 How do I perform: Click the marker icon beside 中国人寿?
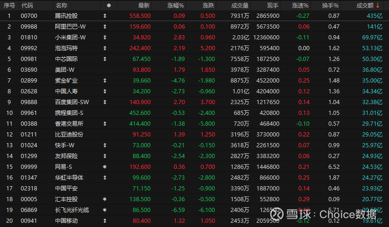click(105, 91)
